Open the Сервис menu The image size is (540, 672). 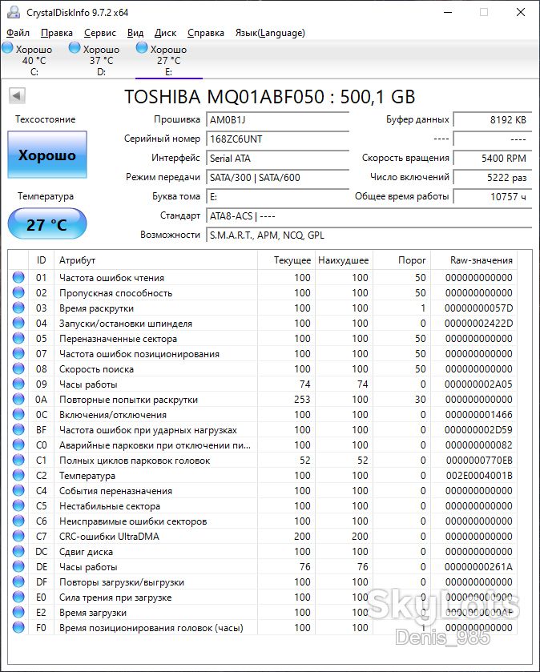pos(100,33)
